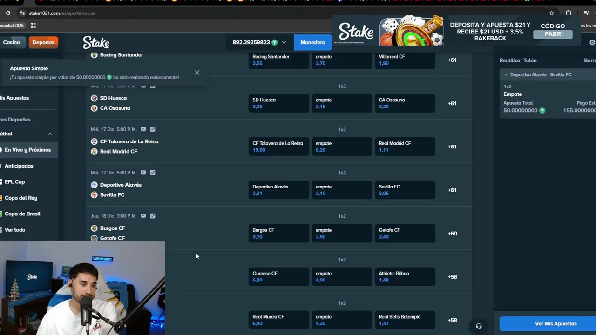Select CA Osasuna odds 2,20
The image size is (596, 335).
click(x=405, y=103)
